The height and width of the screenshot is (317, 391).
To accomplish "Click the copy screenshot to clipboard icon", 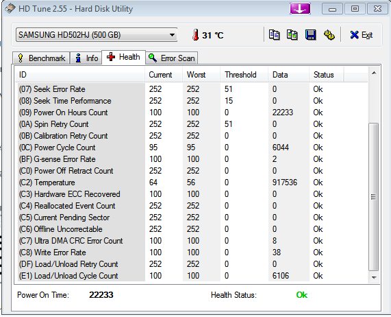I will point(292,35).
